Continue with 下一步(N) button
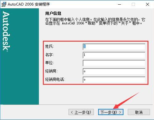 [111, 112]
